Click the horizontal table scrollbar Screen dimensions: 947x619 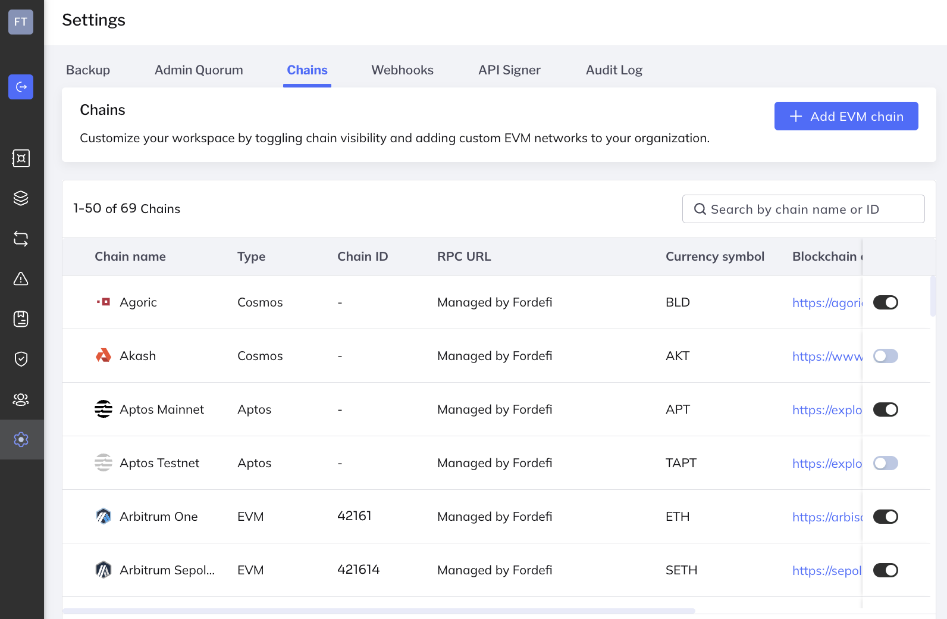click(x=378, y=611)
